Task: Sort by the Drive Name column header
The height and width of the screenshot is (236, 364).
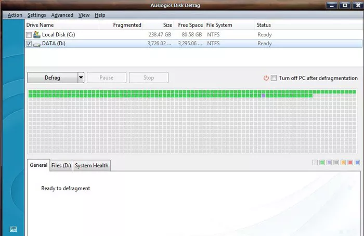Action: coord(62,25)
